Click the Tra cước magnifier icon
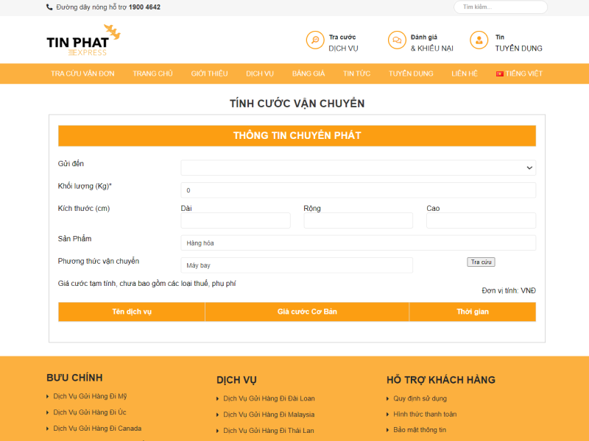 (x=315, y=40)
